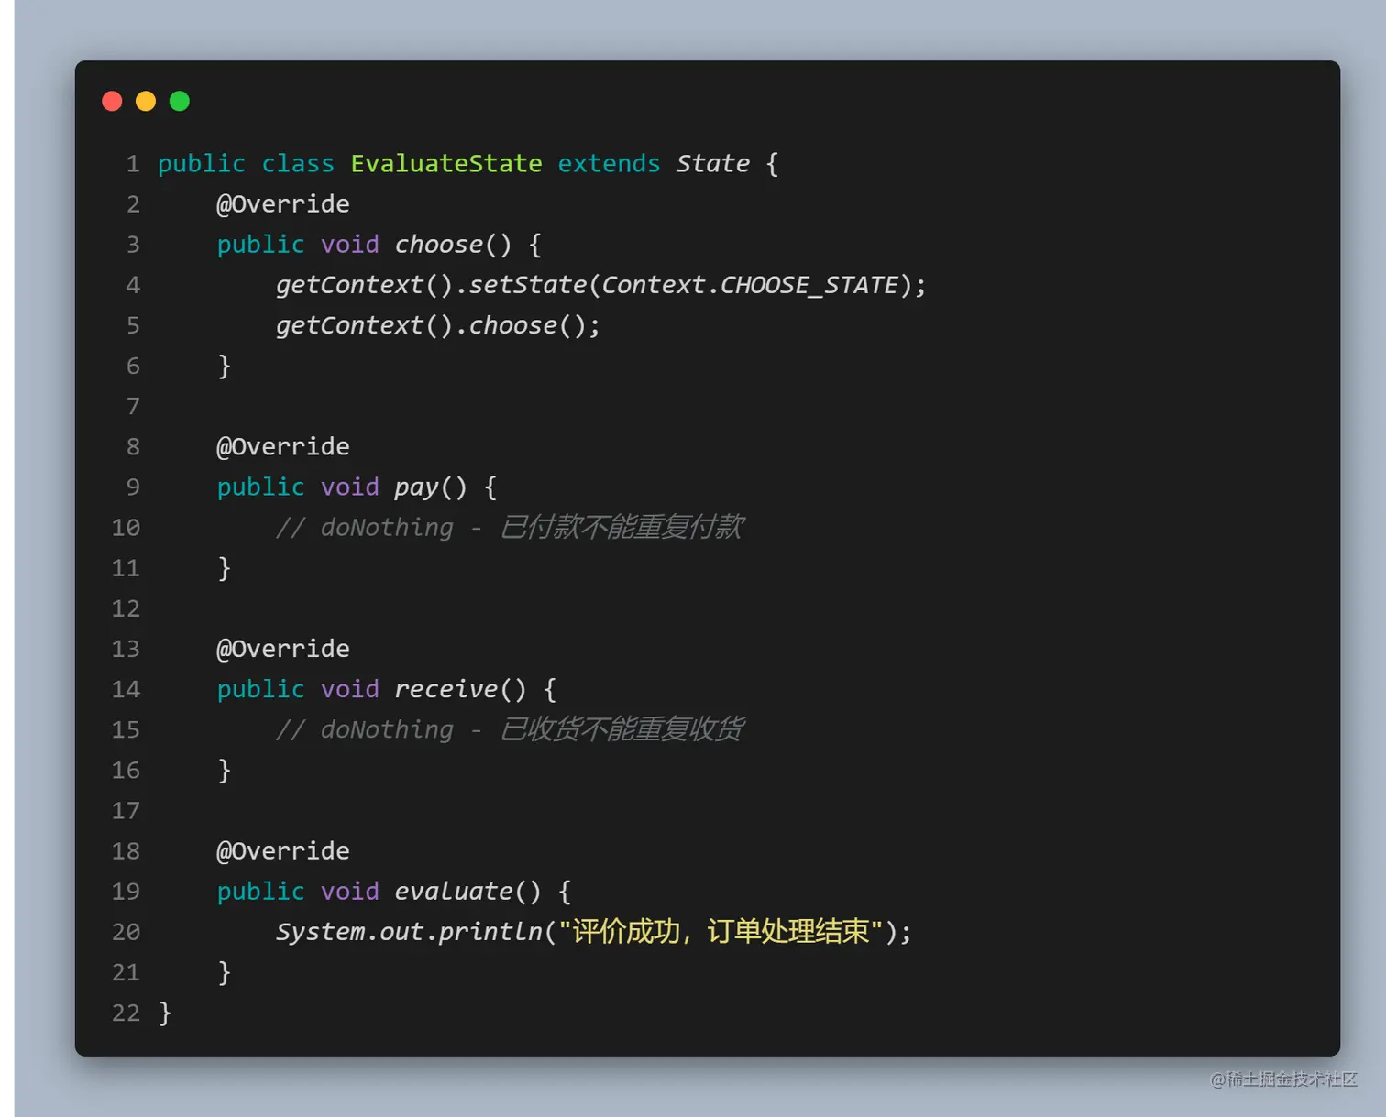Click the 'public' keyword on line 19
Viewport: 1386px width, 1117px height.
pyautogui.click(x=260, y=892)
